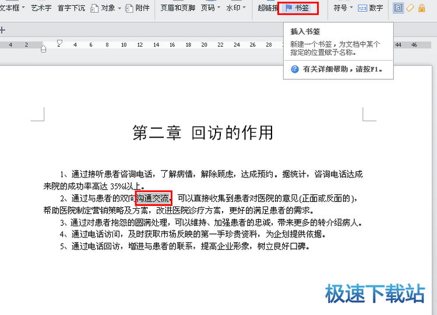This screenshot has height=315, width=437.
Task: Click the line starting 4、通过电话访问
Action: click(193, 235)
